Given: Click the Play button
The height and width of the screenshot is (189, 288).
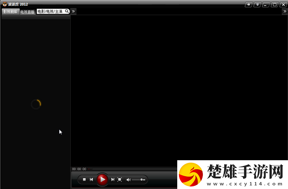Looking at the screenshot, I should pyautogui.click(x=102, y=179).
